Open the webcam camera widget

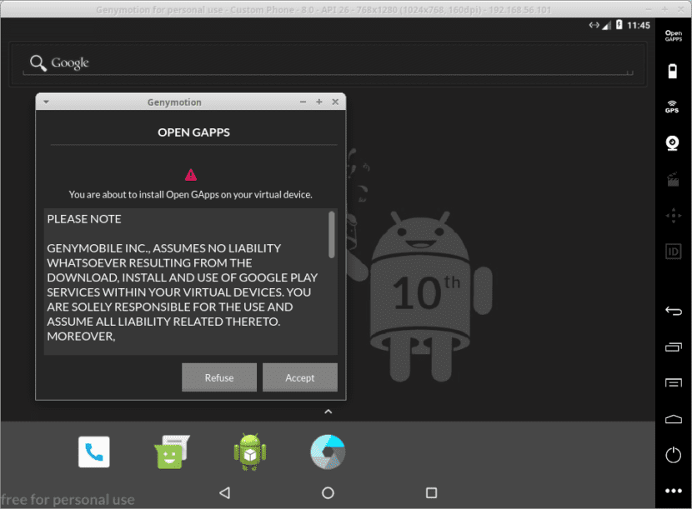pyautogui.click(x=673, y=143)
